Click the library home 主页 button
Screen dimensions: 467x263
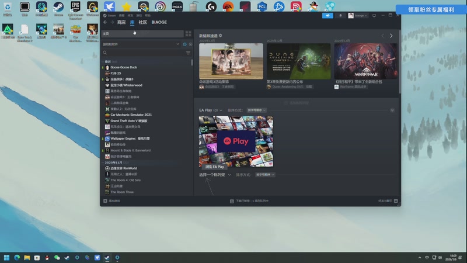tap(142, 34)
